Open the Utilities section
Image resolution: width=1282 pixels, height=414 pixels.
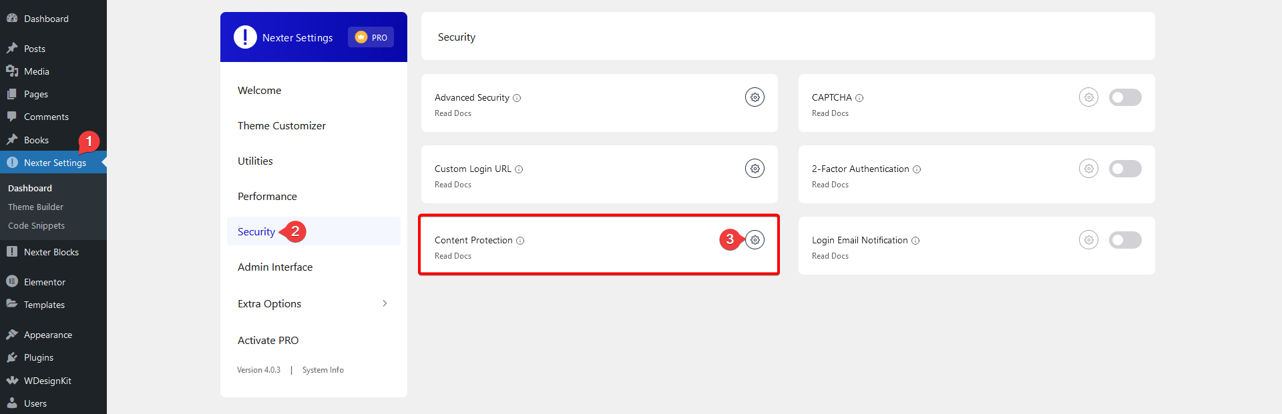pyautogui.click(x=255, y=161)
